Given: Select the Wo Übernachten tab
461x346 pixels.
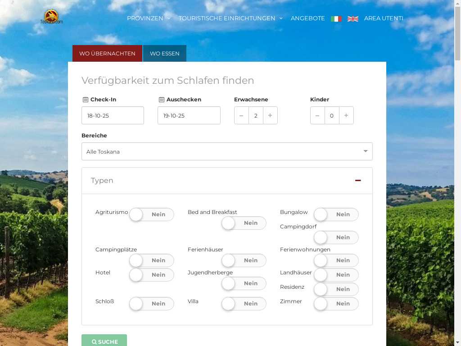Looking at the screenshot, I should point(107,53).
